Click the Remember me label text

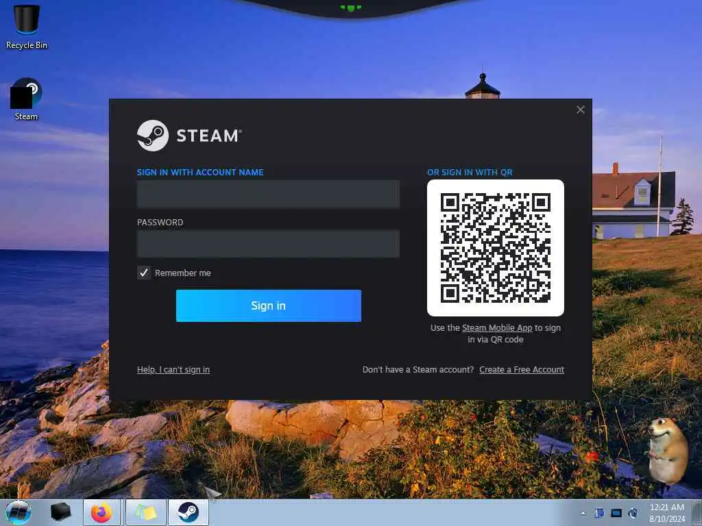click(182, 273)
